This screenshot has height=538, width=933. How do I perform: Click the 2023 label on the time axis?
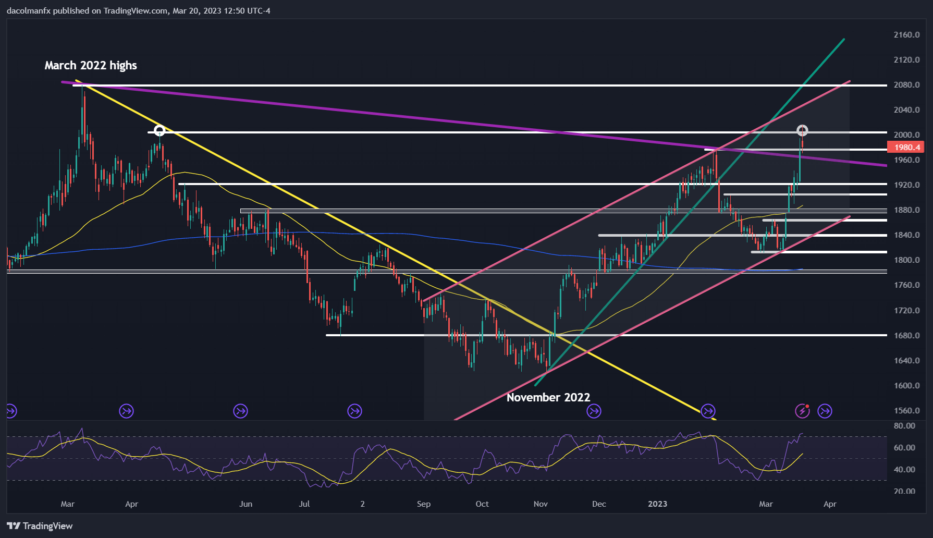657,504
